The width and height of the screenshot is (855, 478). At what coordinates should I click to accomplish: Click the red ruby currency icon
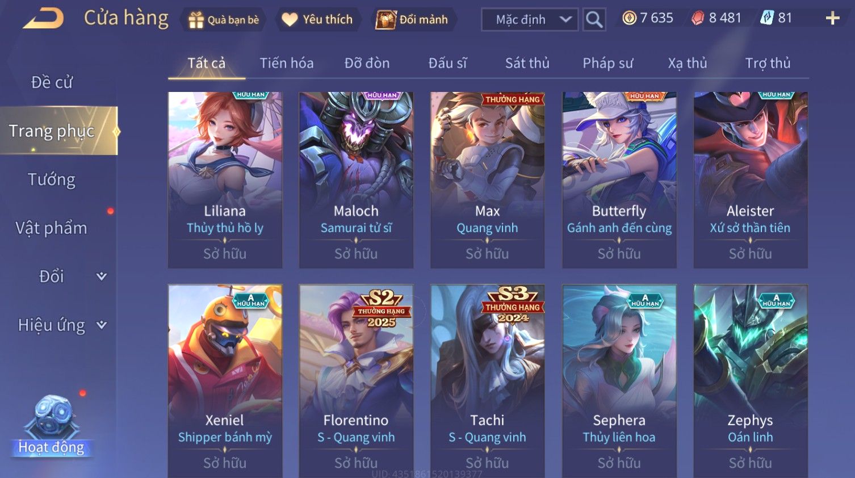[698, 18]
